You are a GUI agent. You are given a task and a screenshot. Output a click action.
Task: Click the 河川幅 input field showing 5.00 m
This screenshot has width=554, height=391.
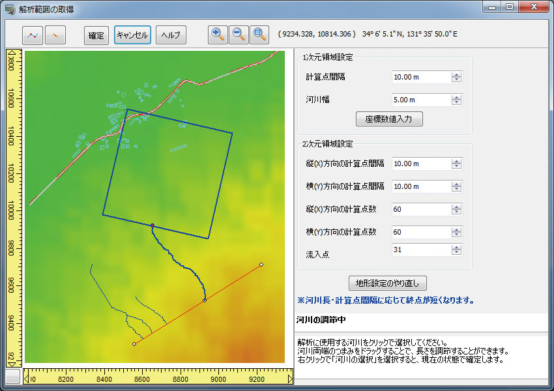coord(422,100)
